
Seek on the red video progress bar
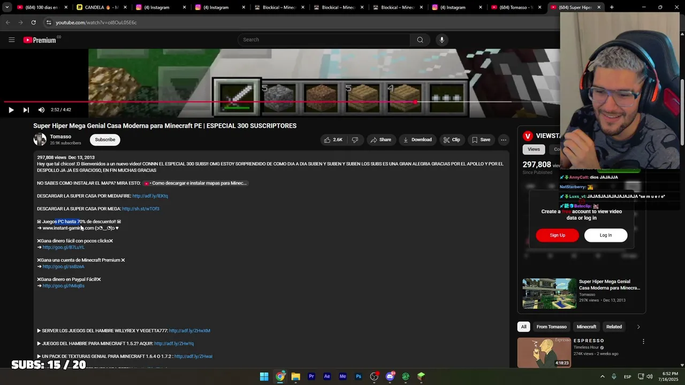[x=257, y=102]
